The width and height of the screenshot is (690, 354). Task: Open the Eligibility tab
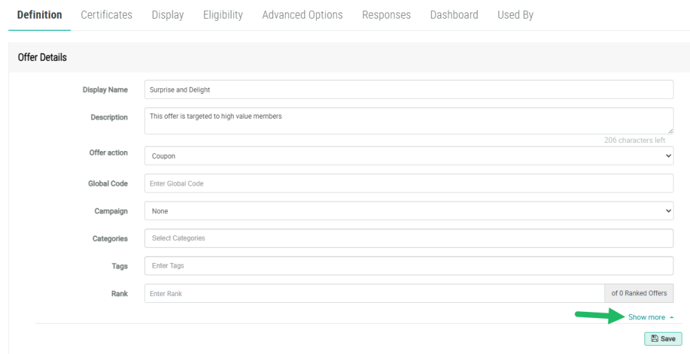(x=223, y=14)
